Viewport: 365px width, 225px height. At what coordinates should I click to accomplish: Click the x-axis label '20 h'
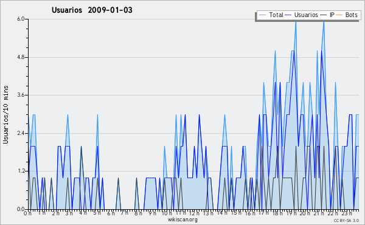[x=305, y=213]
